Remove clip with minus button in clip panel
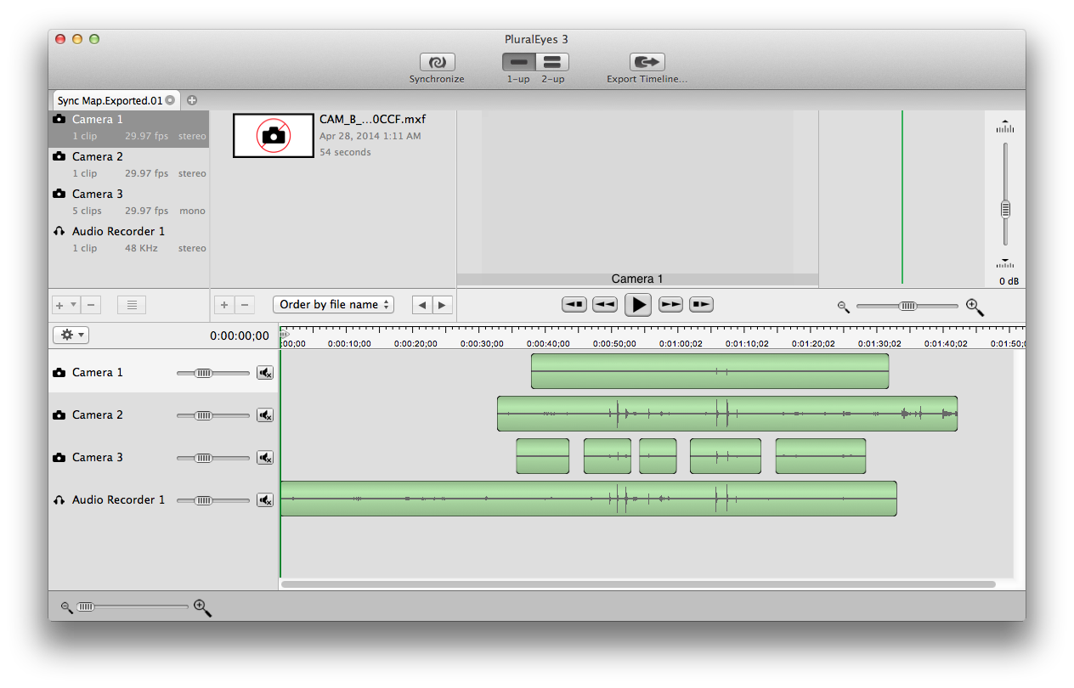1074x688 pixels. pyautogui.click(x=244, y=305)
